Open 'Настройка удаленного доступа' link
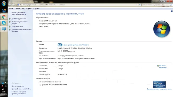 (x=19, y=23)
